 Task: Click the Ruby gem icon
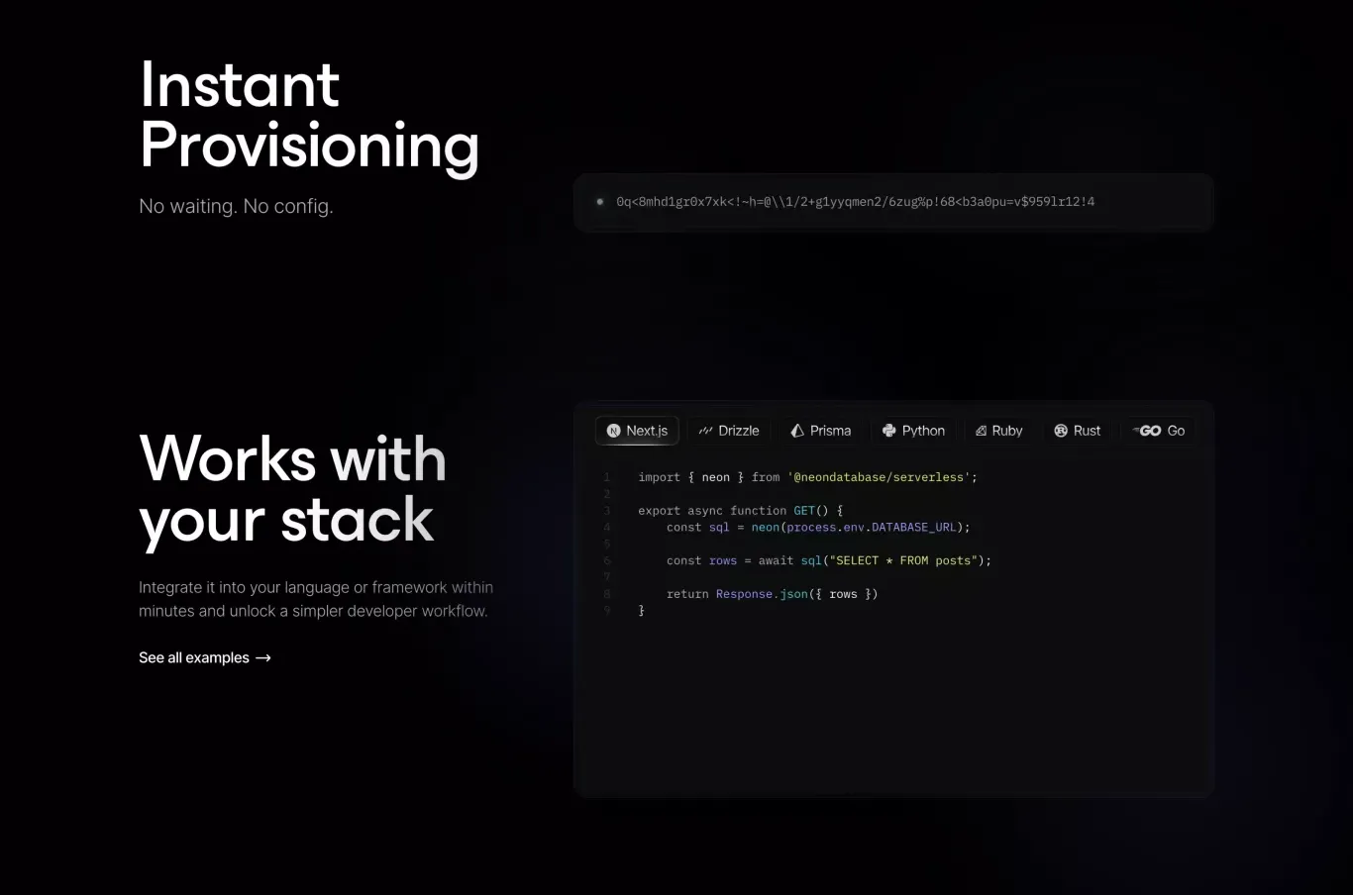[981, 431]
